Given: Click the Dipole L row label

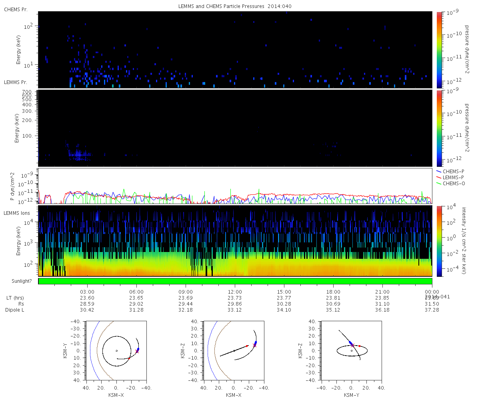Looking at the screenshot, I should [15, 310].
